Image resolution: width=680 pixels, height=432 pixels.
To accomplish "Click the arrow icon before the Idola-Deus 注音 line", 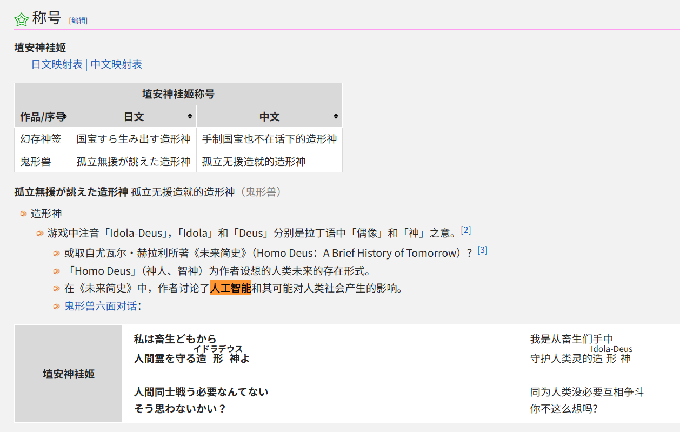I will coord(39,232).
